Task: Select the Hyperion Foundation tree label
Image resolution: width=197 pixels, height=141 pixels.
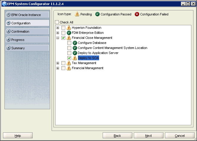Action: [x=86, y=28]
